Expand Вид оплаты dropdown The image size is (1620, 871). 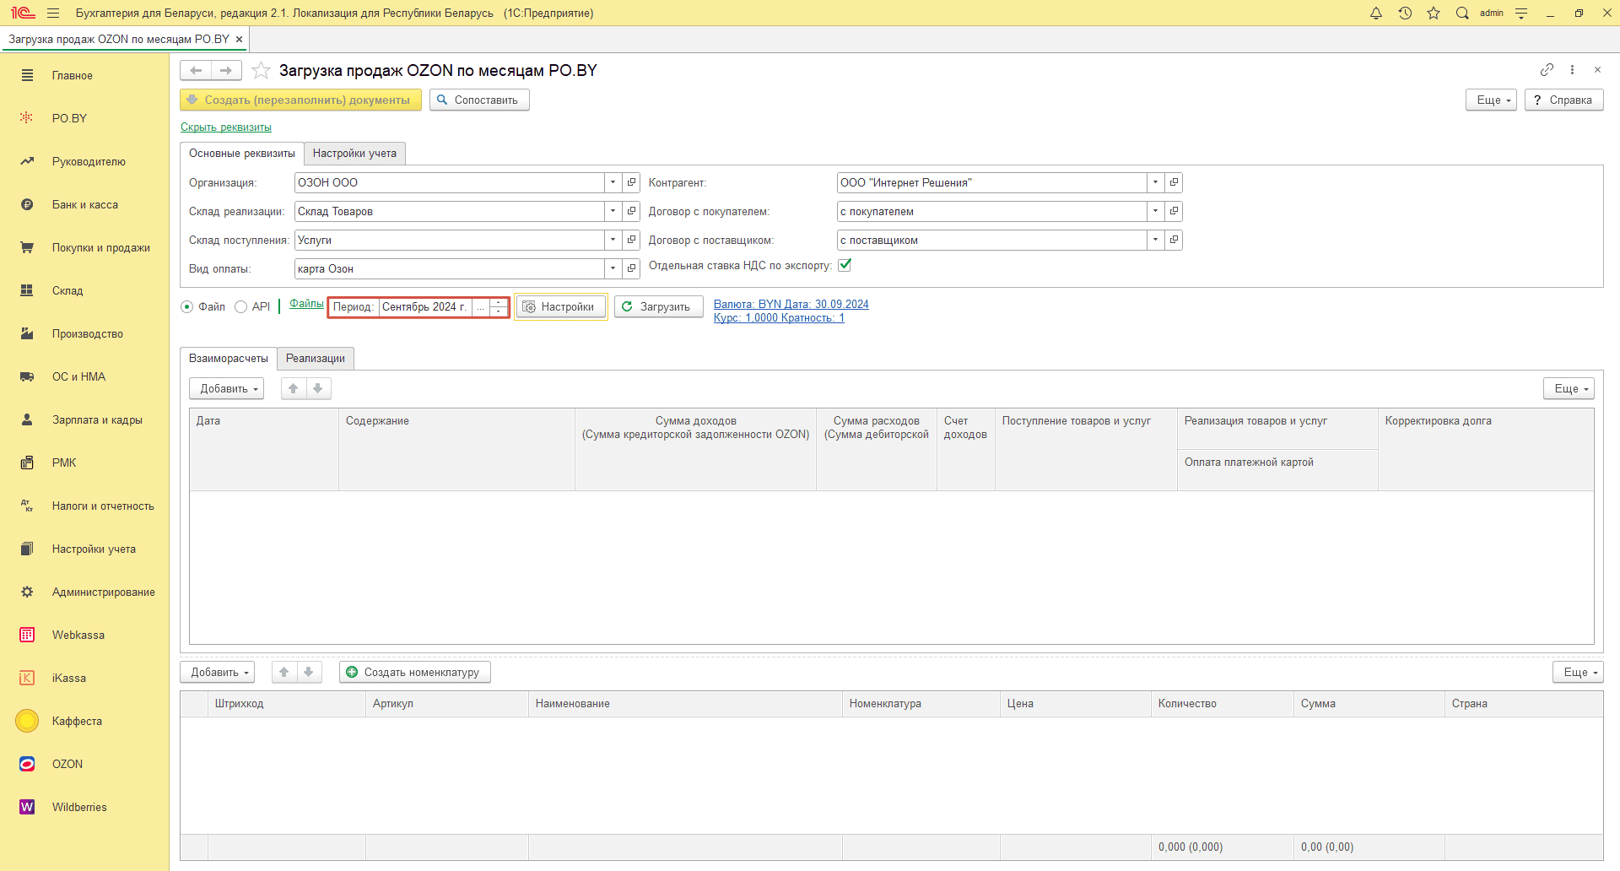[x=613, y=268]
